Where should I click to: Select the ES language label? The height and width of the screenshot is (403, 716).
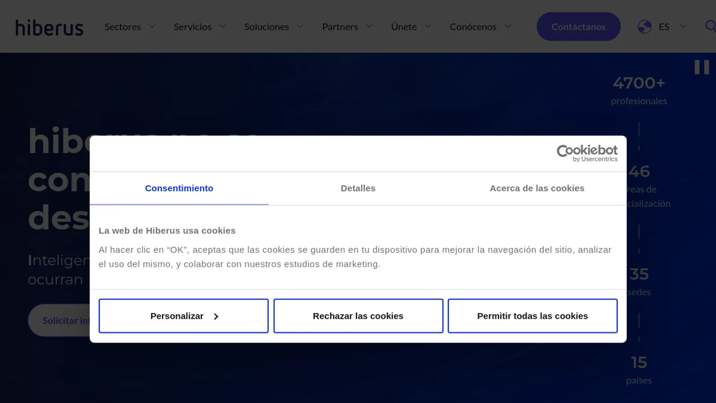(664, 27)
